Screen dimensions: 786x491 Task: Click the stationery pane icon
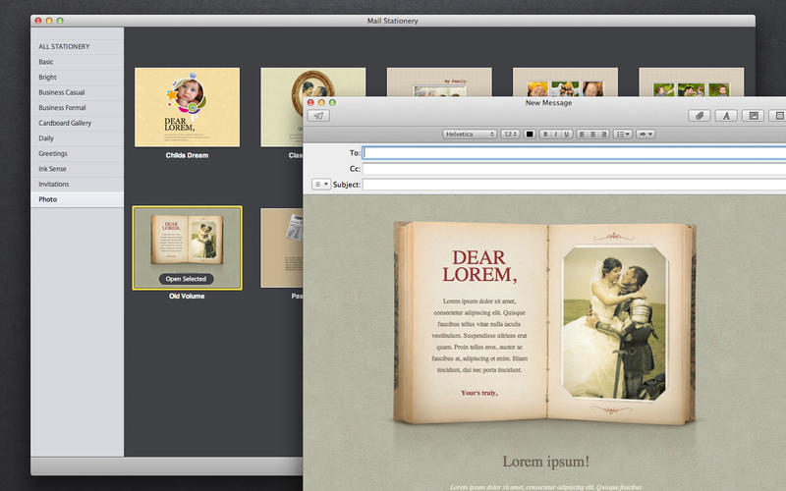[x=779, y=116]
